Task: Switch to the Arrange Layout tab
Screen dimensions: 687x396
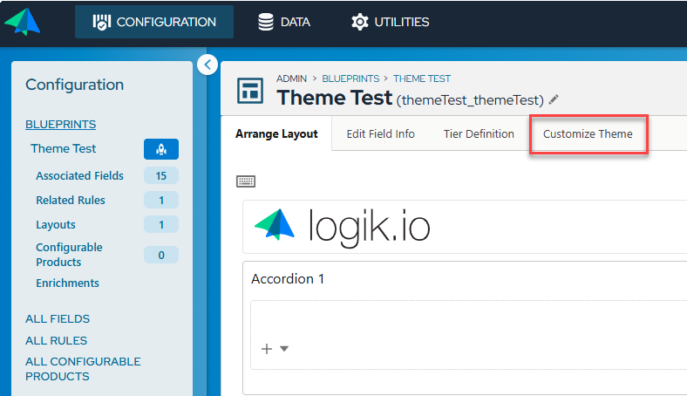Action: click(276, 133)
